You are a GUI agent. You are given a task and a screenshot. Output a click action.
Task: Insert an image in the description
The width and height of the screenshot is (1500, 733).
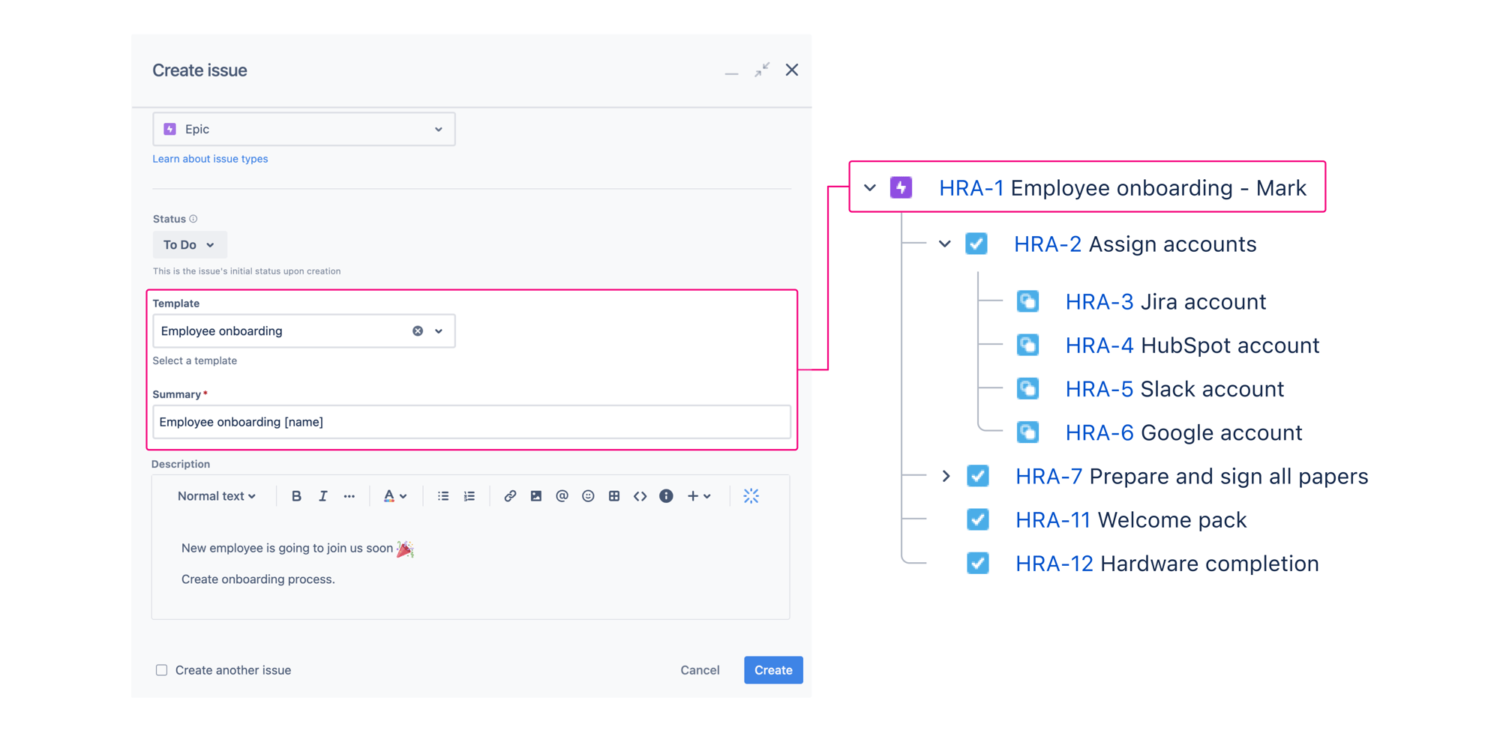point(535,495)
